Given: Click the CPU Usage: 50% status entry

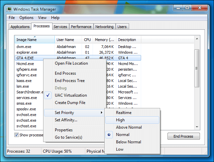Looking at the screenshot, I should tap(57, 151).
